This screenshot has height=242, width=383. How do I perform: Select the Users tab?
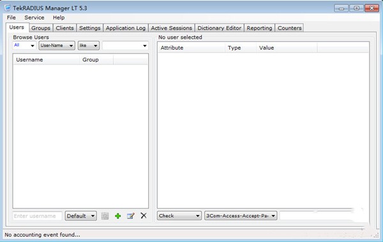click(17, 27)
